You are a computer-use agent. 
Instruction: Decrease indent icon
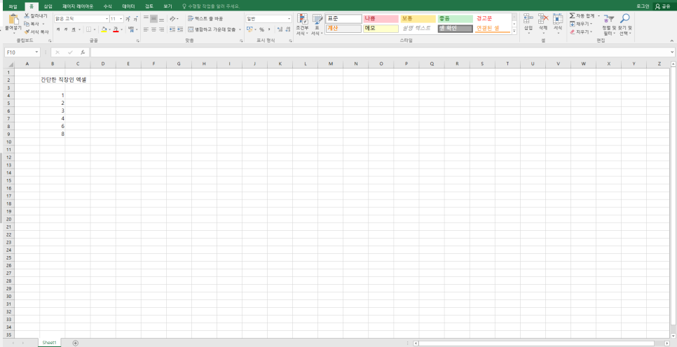point(172,29)
